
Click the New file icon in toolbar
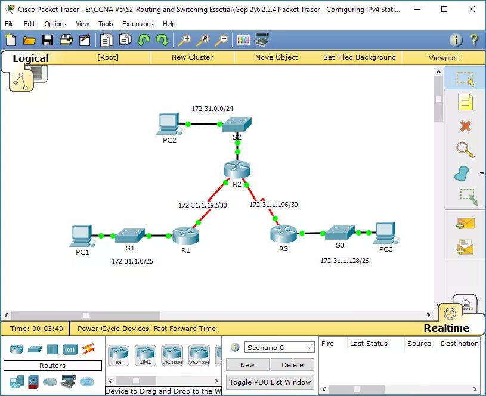[x=11, y=40]
